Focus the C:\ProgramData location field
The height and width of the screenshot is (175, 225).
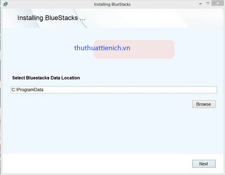click(114, 90)
